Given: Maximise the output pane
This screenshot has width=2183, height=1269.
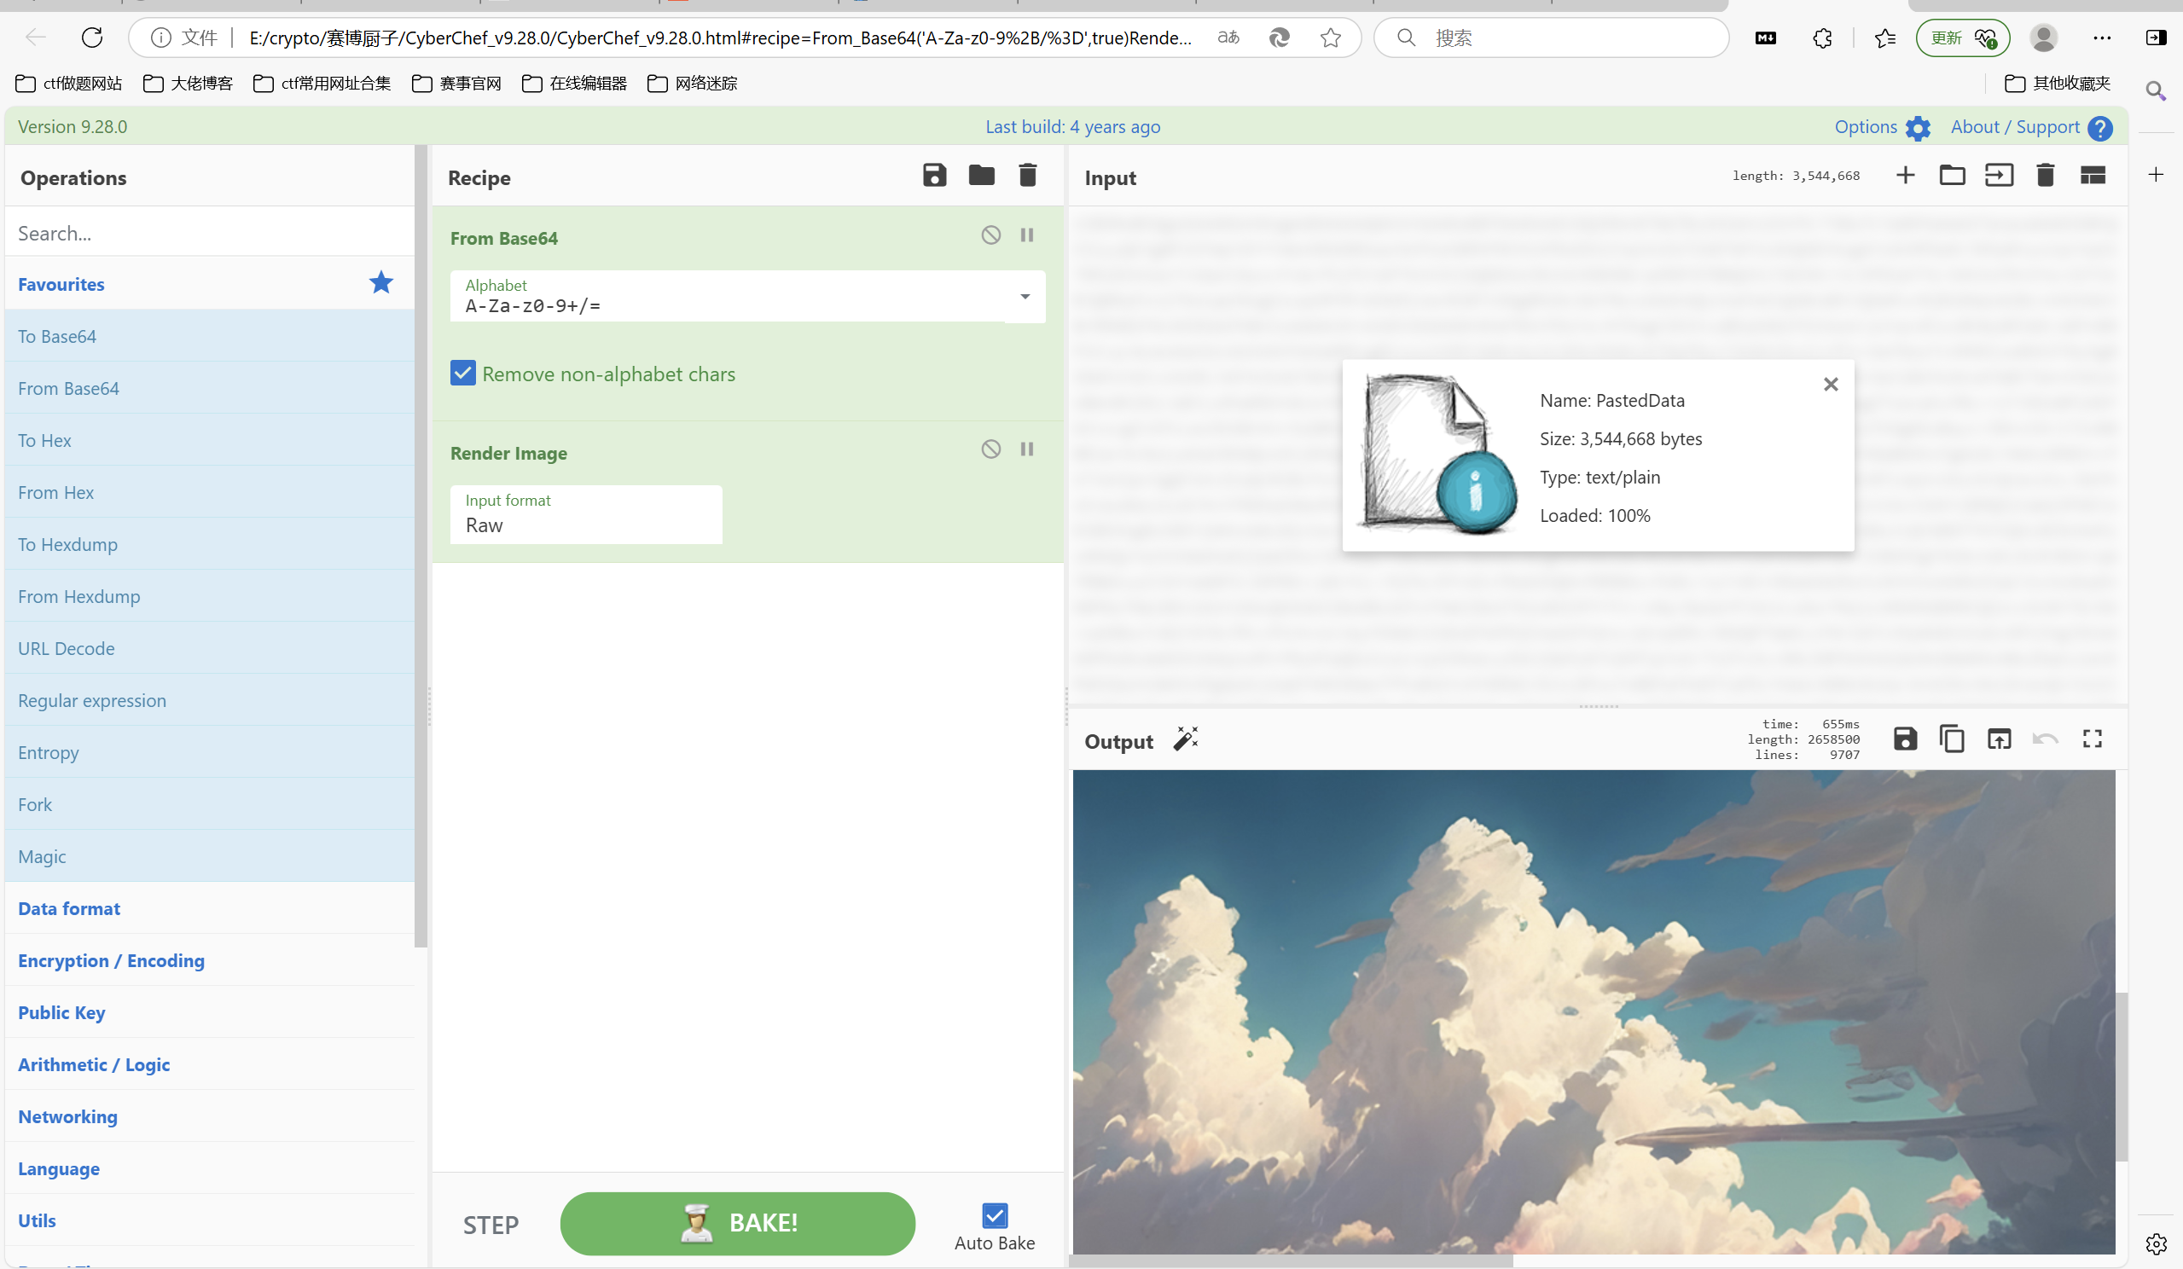Looking at the screenshot, I should click(2092, 739).
